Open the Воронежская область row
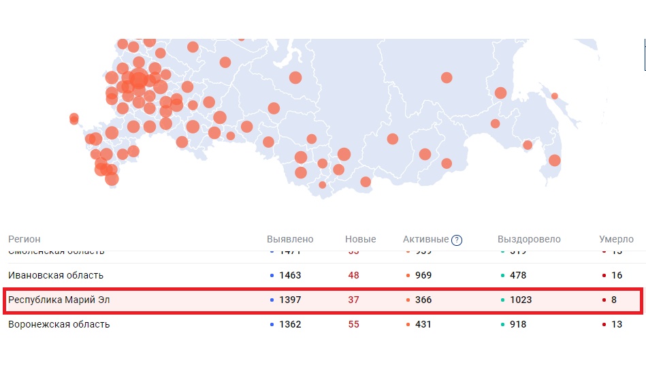Viewport: 646px width, 365px height. point(59,324)
